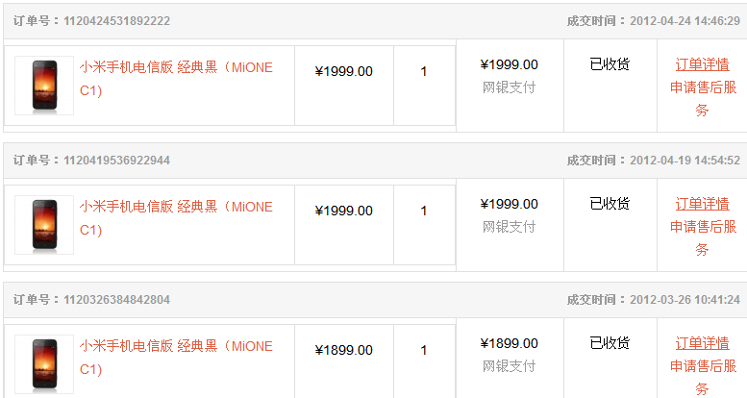Click 申请售后服务 for the 2012-03-26 order
The image size is (747, 398).
point(703,377)
